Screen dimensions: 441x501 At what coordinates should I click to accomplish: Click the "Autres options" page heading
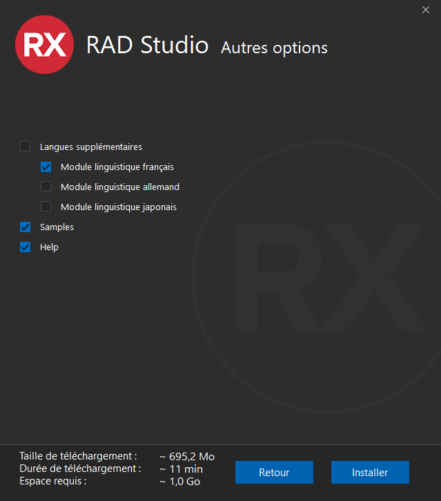(274, 48)
